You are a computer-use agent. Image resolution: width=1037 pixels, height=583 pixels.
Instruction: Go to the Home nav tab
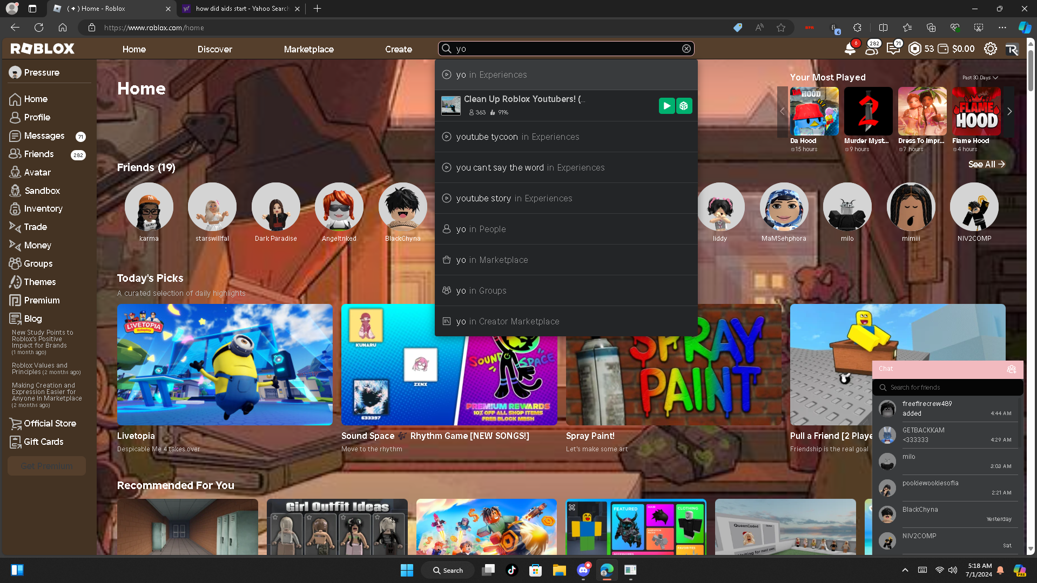[x=134, y=49]
